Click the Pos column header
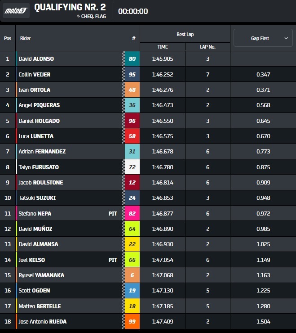 click(8, 38)
